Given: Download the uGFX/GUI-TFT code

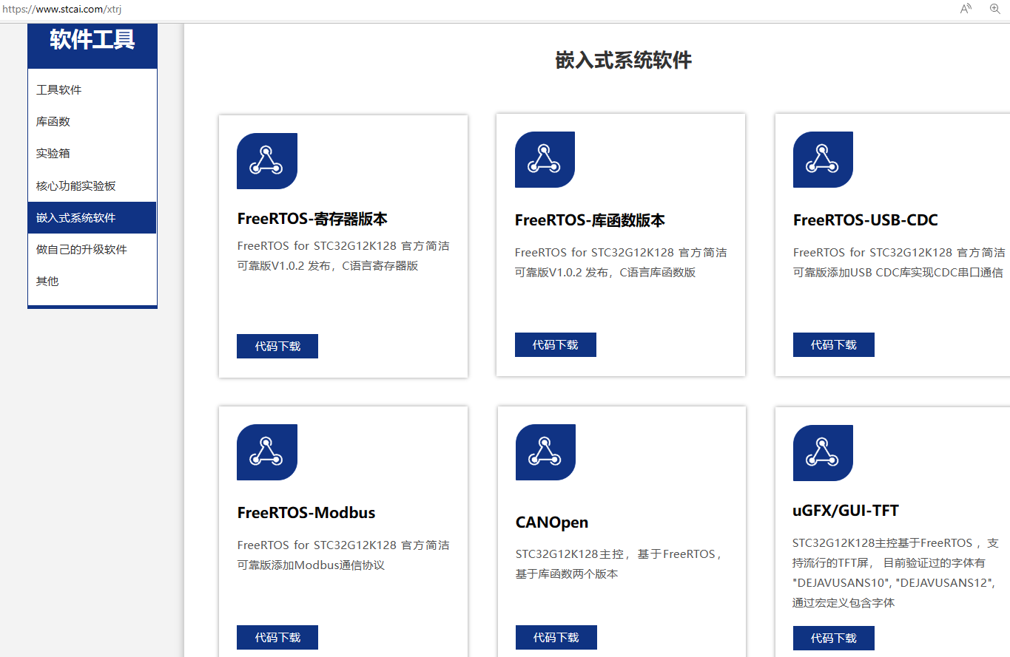Looking at the screenshot, I should pyautogui.click(x=834, y=638).
